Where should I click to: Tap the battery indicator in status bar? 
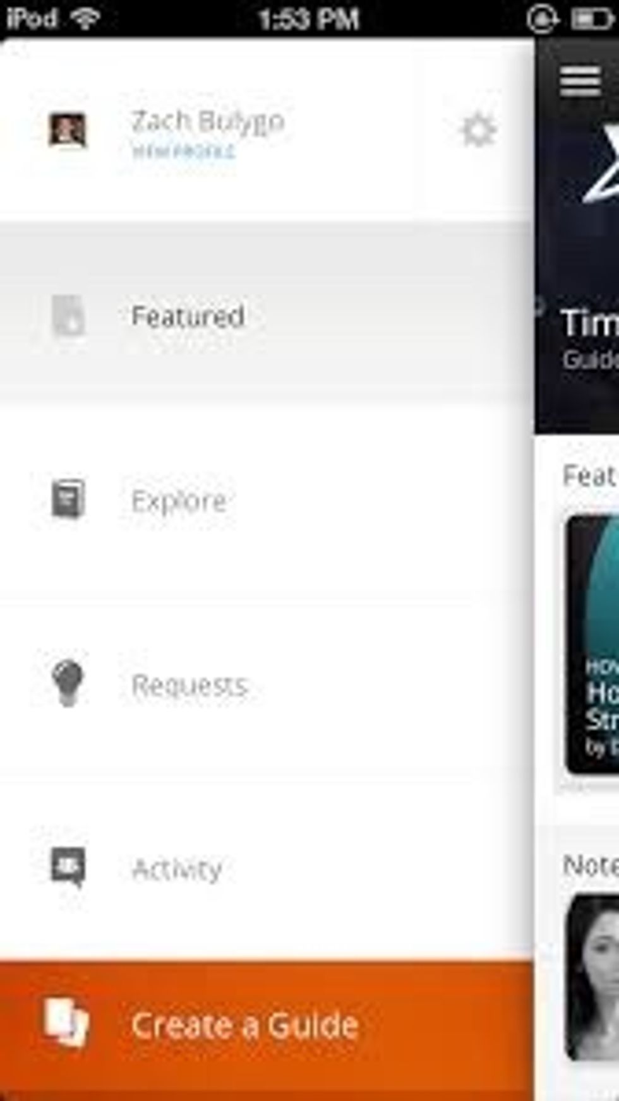coord(591,19)
